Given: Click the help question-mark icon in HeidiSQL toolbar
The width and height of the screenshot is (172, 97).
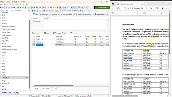Looking at the screenshot, I should 32,8.
